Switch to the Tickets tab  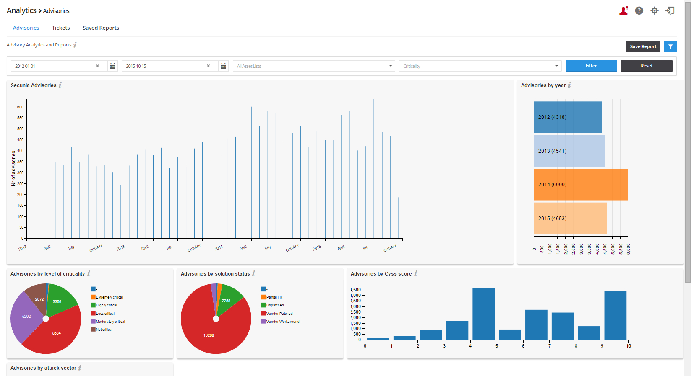61,28
